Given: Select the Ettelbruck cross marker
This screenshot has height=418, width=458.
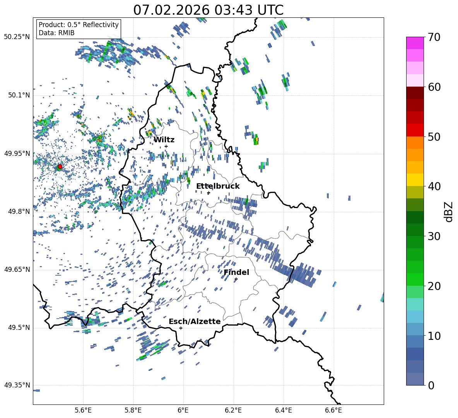Looking at the screenshot, I should pyautogui.click(x=208, y=193).
